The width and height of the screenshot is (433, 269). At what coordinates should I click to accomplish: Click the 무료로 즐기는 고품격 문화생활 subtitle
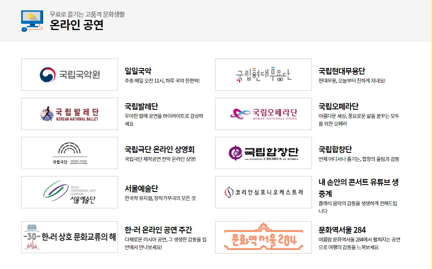tap(87, 14)
